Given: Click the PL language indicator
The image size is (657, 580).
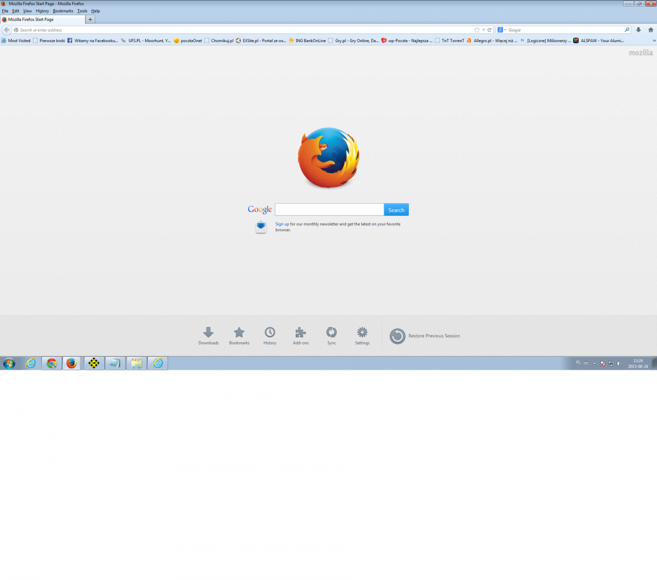Looking at the screenshot, I should point(578,363).
